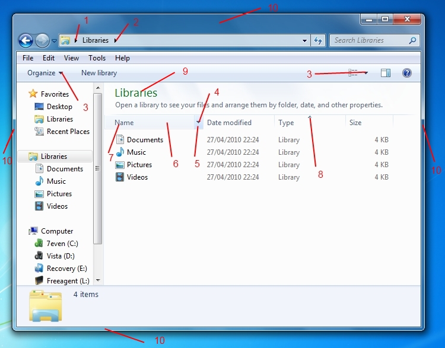
Task: Click the folder icon in the address bar
Action: [65, 40]
